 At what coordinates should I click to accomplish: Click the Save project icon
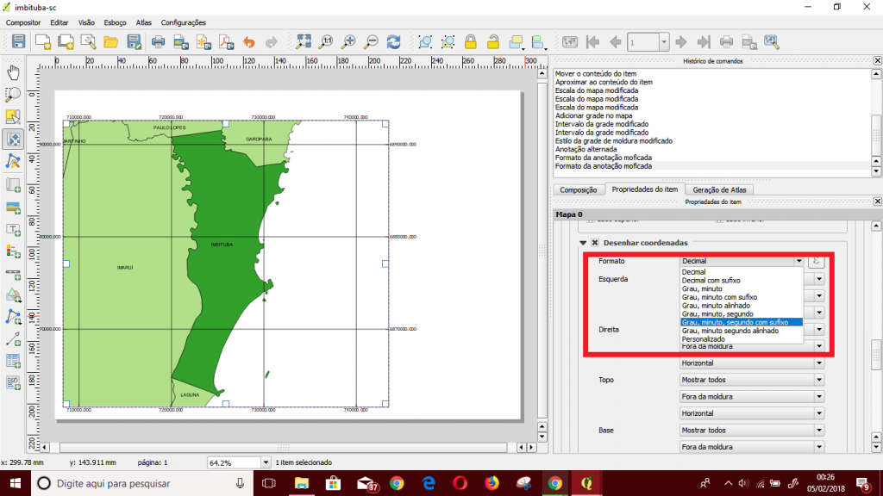[x=19, y=41]
